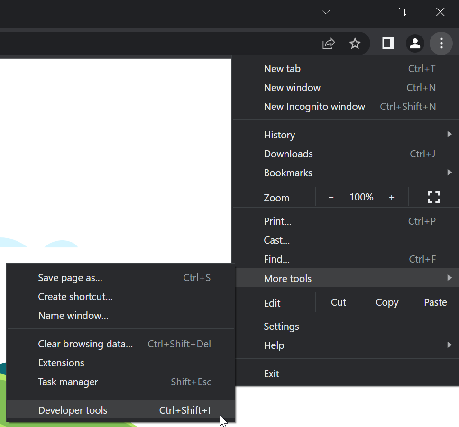459x427 pixels.
Task: Minimize the Chrome window
Action: point(364,12)
